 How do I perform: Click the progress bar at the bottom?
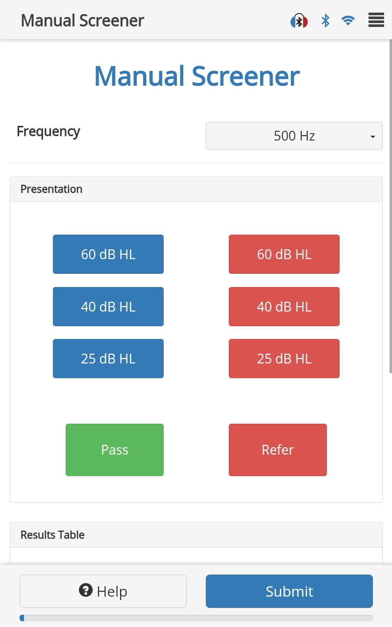coord(196,618)
